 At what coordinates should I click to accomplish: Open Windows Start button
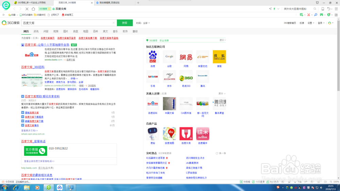pyautogui.click(x=4, y=188)
